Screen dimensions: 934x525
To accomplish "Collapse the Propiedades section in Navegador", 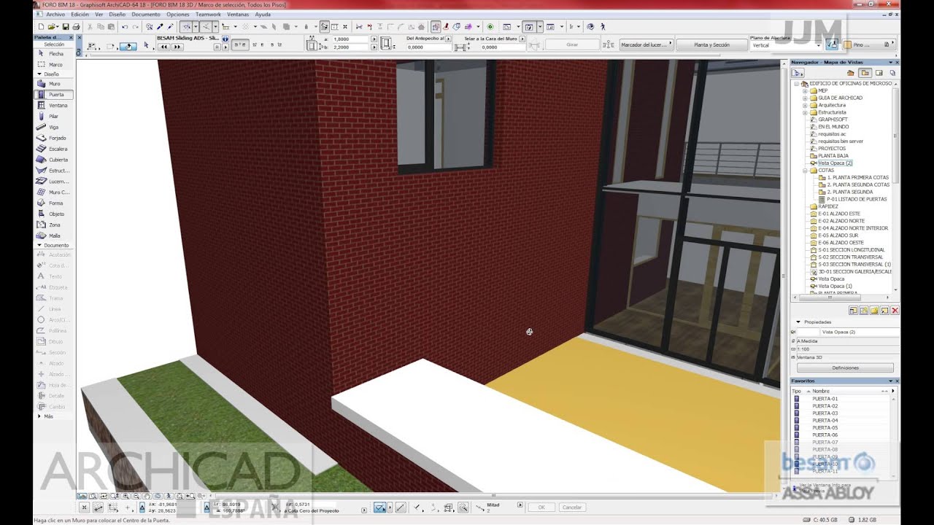I will [798, 322].
